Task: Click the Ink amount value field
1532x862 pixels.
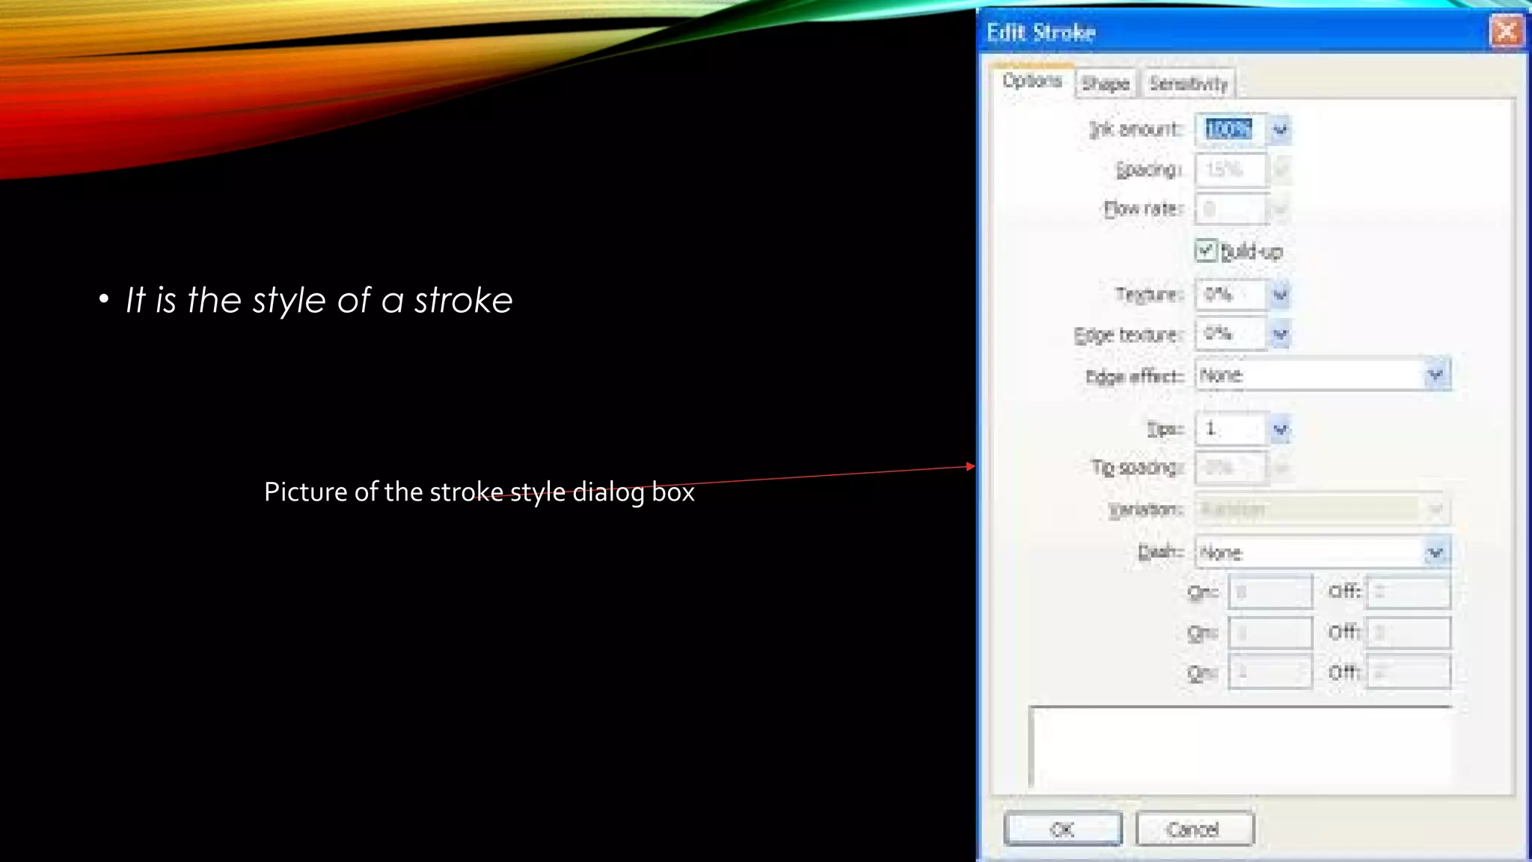Action: (x=1231, y=129)
